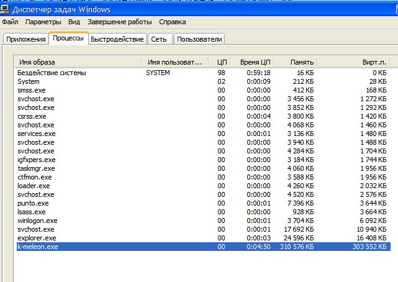This screenshot has height=282, width=398.
Task: Select the punto.exe process row
Action: [33, 203]
